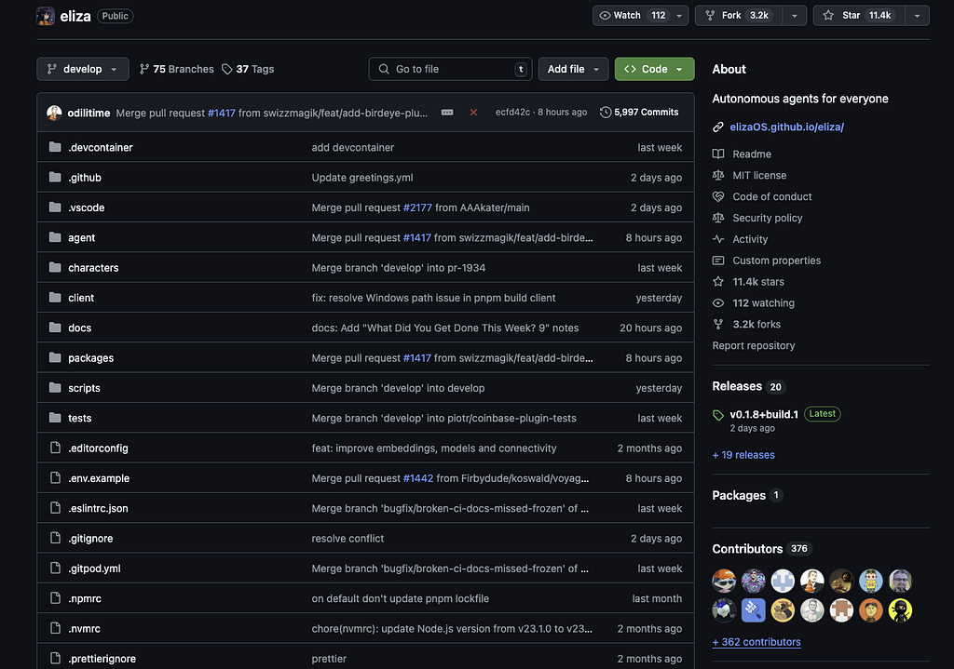Screen dimensions: 954x669
Task: Open the 5,997 Commits history
Action: point(639,113)
